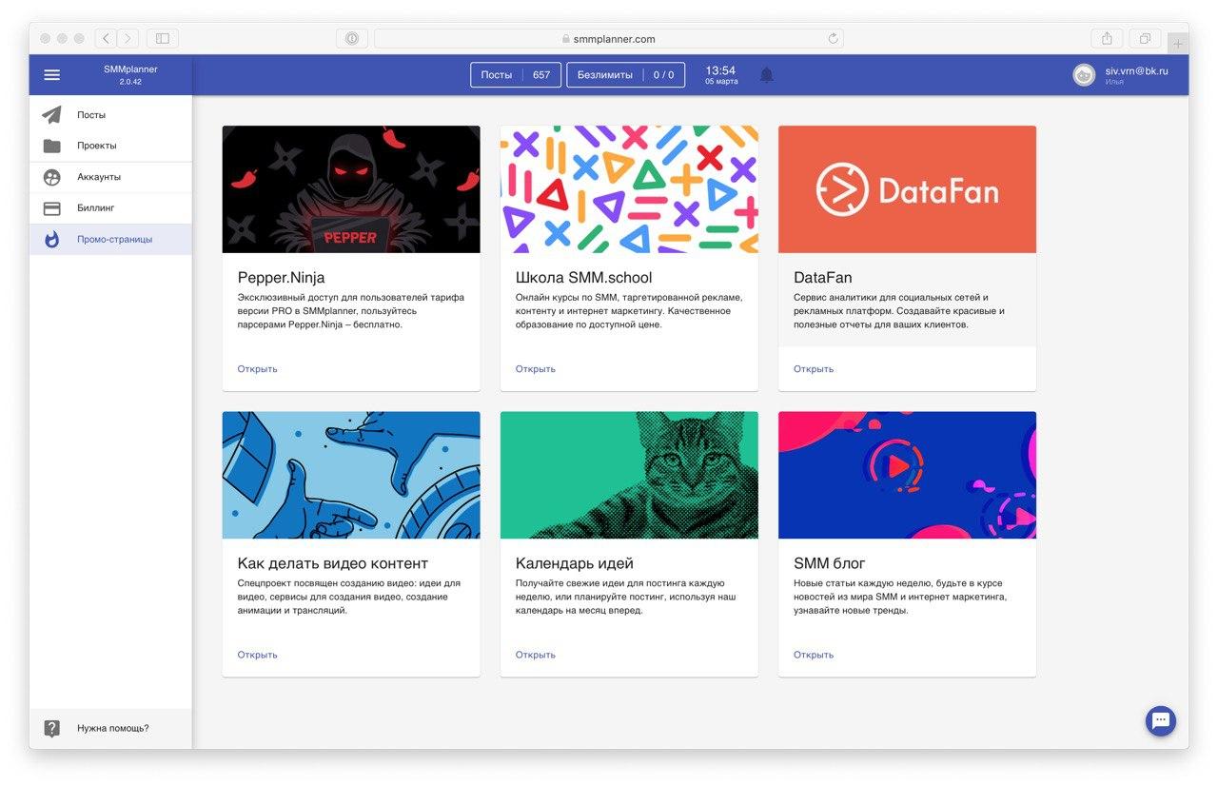This screenshot has width=1218, height=785.
Task: Click the folder Projects icon
Action: pyautogui.click(x=52, y=146)
